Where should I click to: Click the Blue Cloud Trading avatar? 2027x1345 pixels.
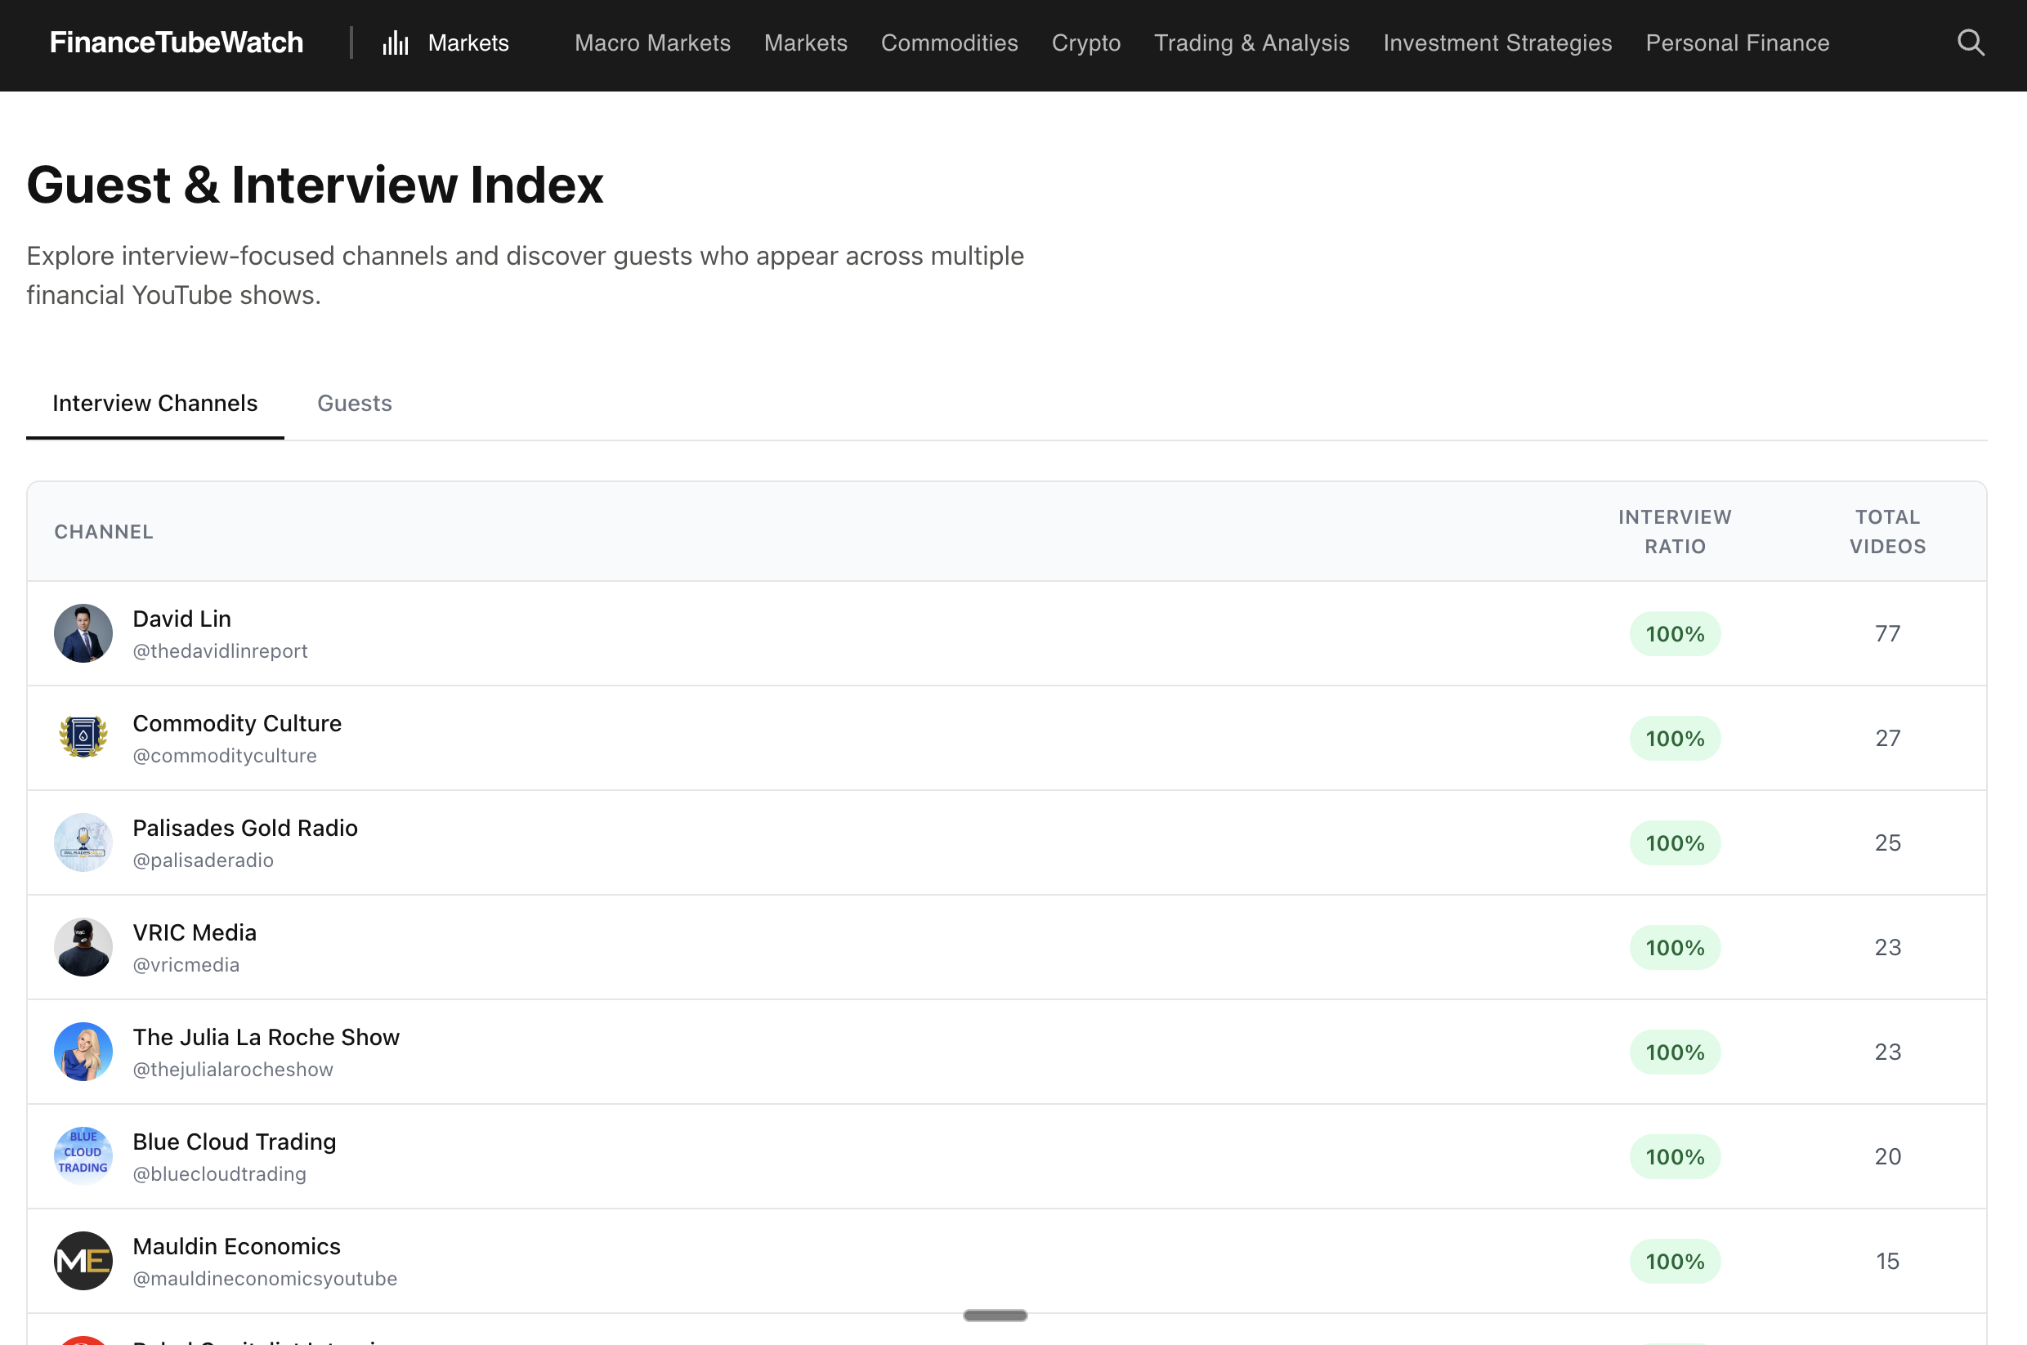(83, 1155)
